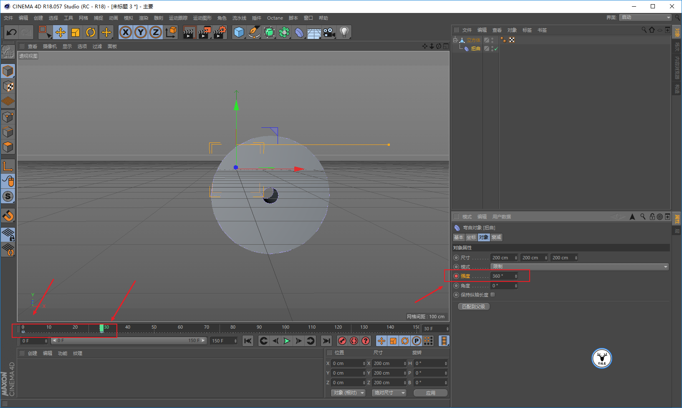Viewport: 682px width, 408px height.
Task: Click the magnet snap icon
Action: [x=8, y=216]
